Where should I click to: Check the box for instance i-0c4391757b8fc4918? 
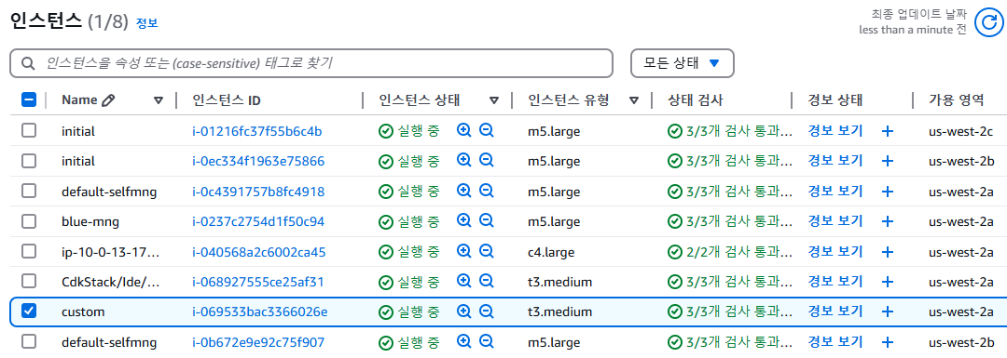29,191
